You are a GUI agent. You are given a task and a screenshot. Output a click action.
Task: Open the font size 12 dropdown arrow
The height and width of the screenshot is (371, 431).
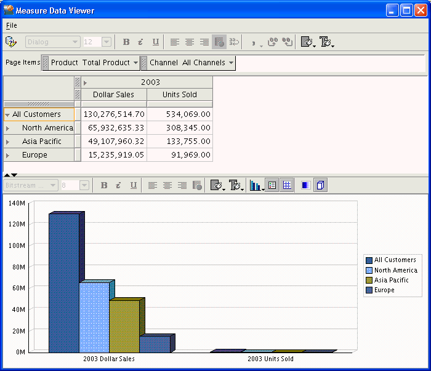click(107, 42)
